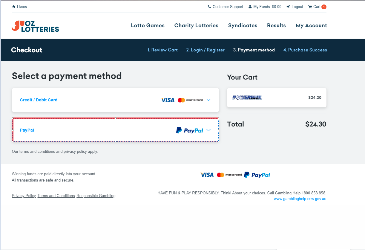Viewport: 365px width, 250px height.
Task: Click the Total amount $24.30
Action: (316, 124)
